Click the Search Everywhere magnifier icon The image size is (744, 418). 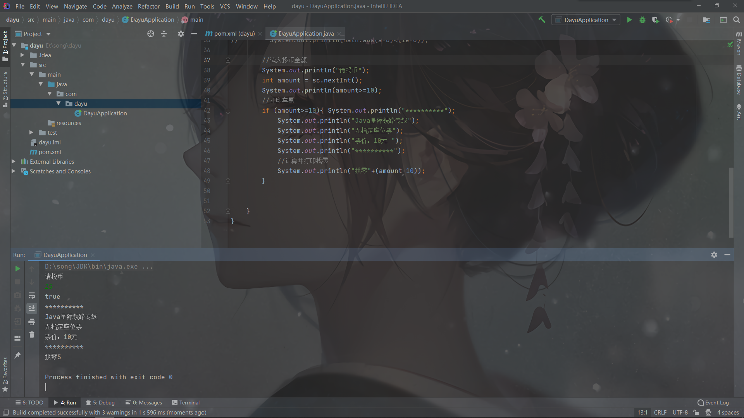pos(737,20)
